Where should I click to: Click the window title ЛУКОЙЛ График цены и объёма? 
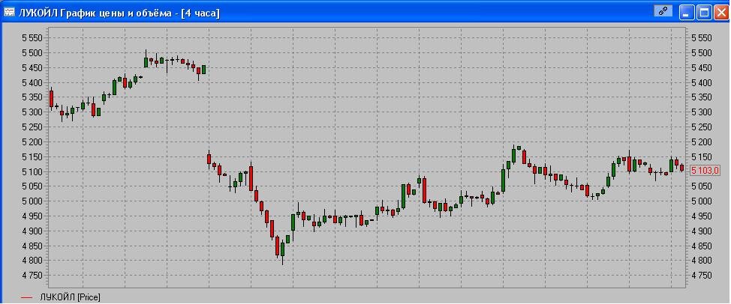click(119, 13)
